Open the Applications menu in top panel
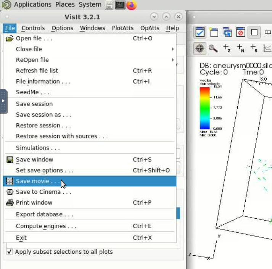The width and height of the screenshot is (272, 269). (32, 4)
